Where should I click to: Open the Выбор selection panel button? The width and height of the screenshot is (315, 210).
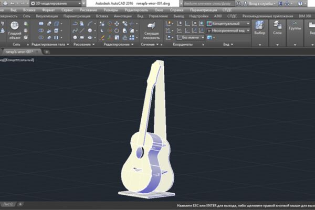pyautogui.click(x=259, y=28)
